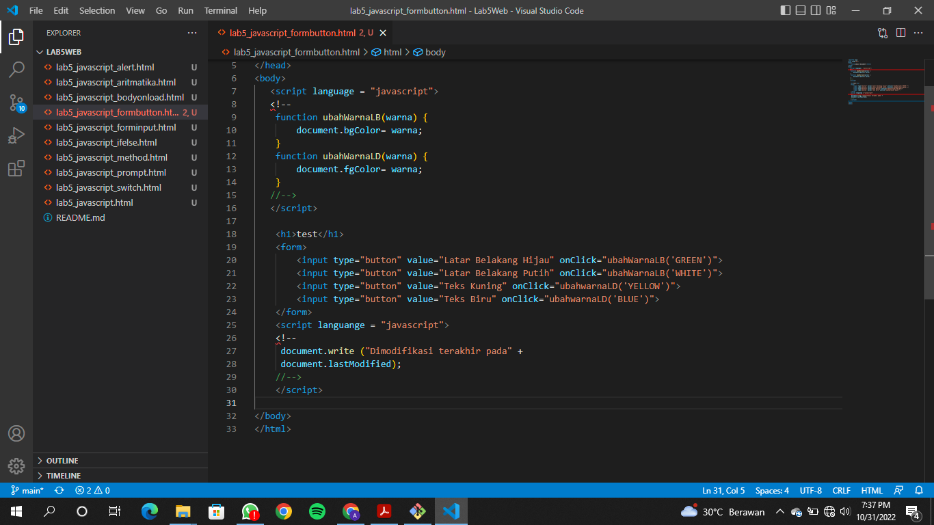Open customize layout icon in title bar
934x525 pixels.
832,10
